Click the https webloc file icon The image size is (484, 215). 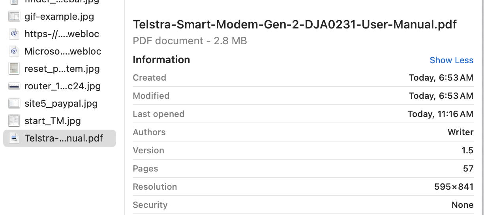click(x=14, y=34)
